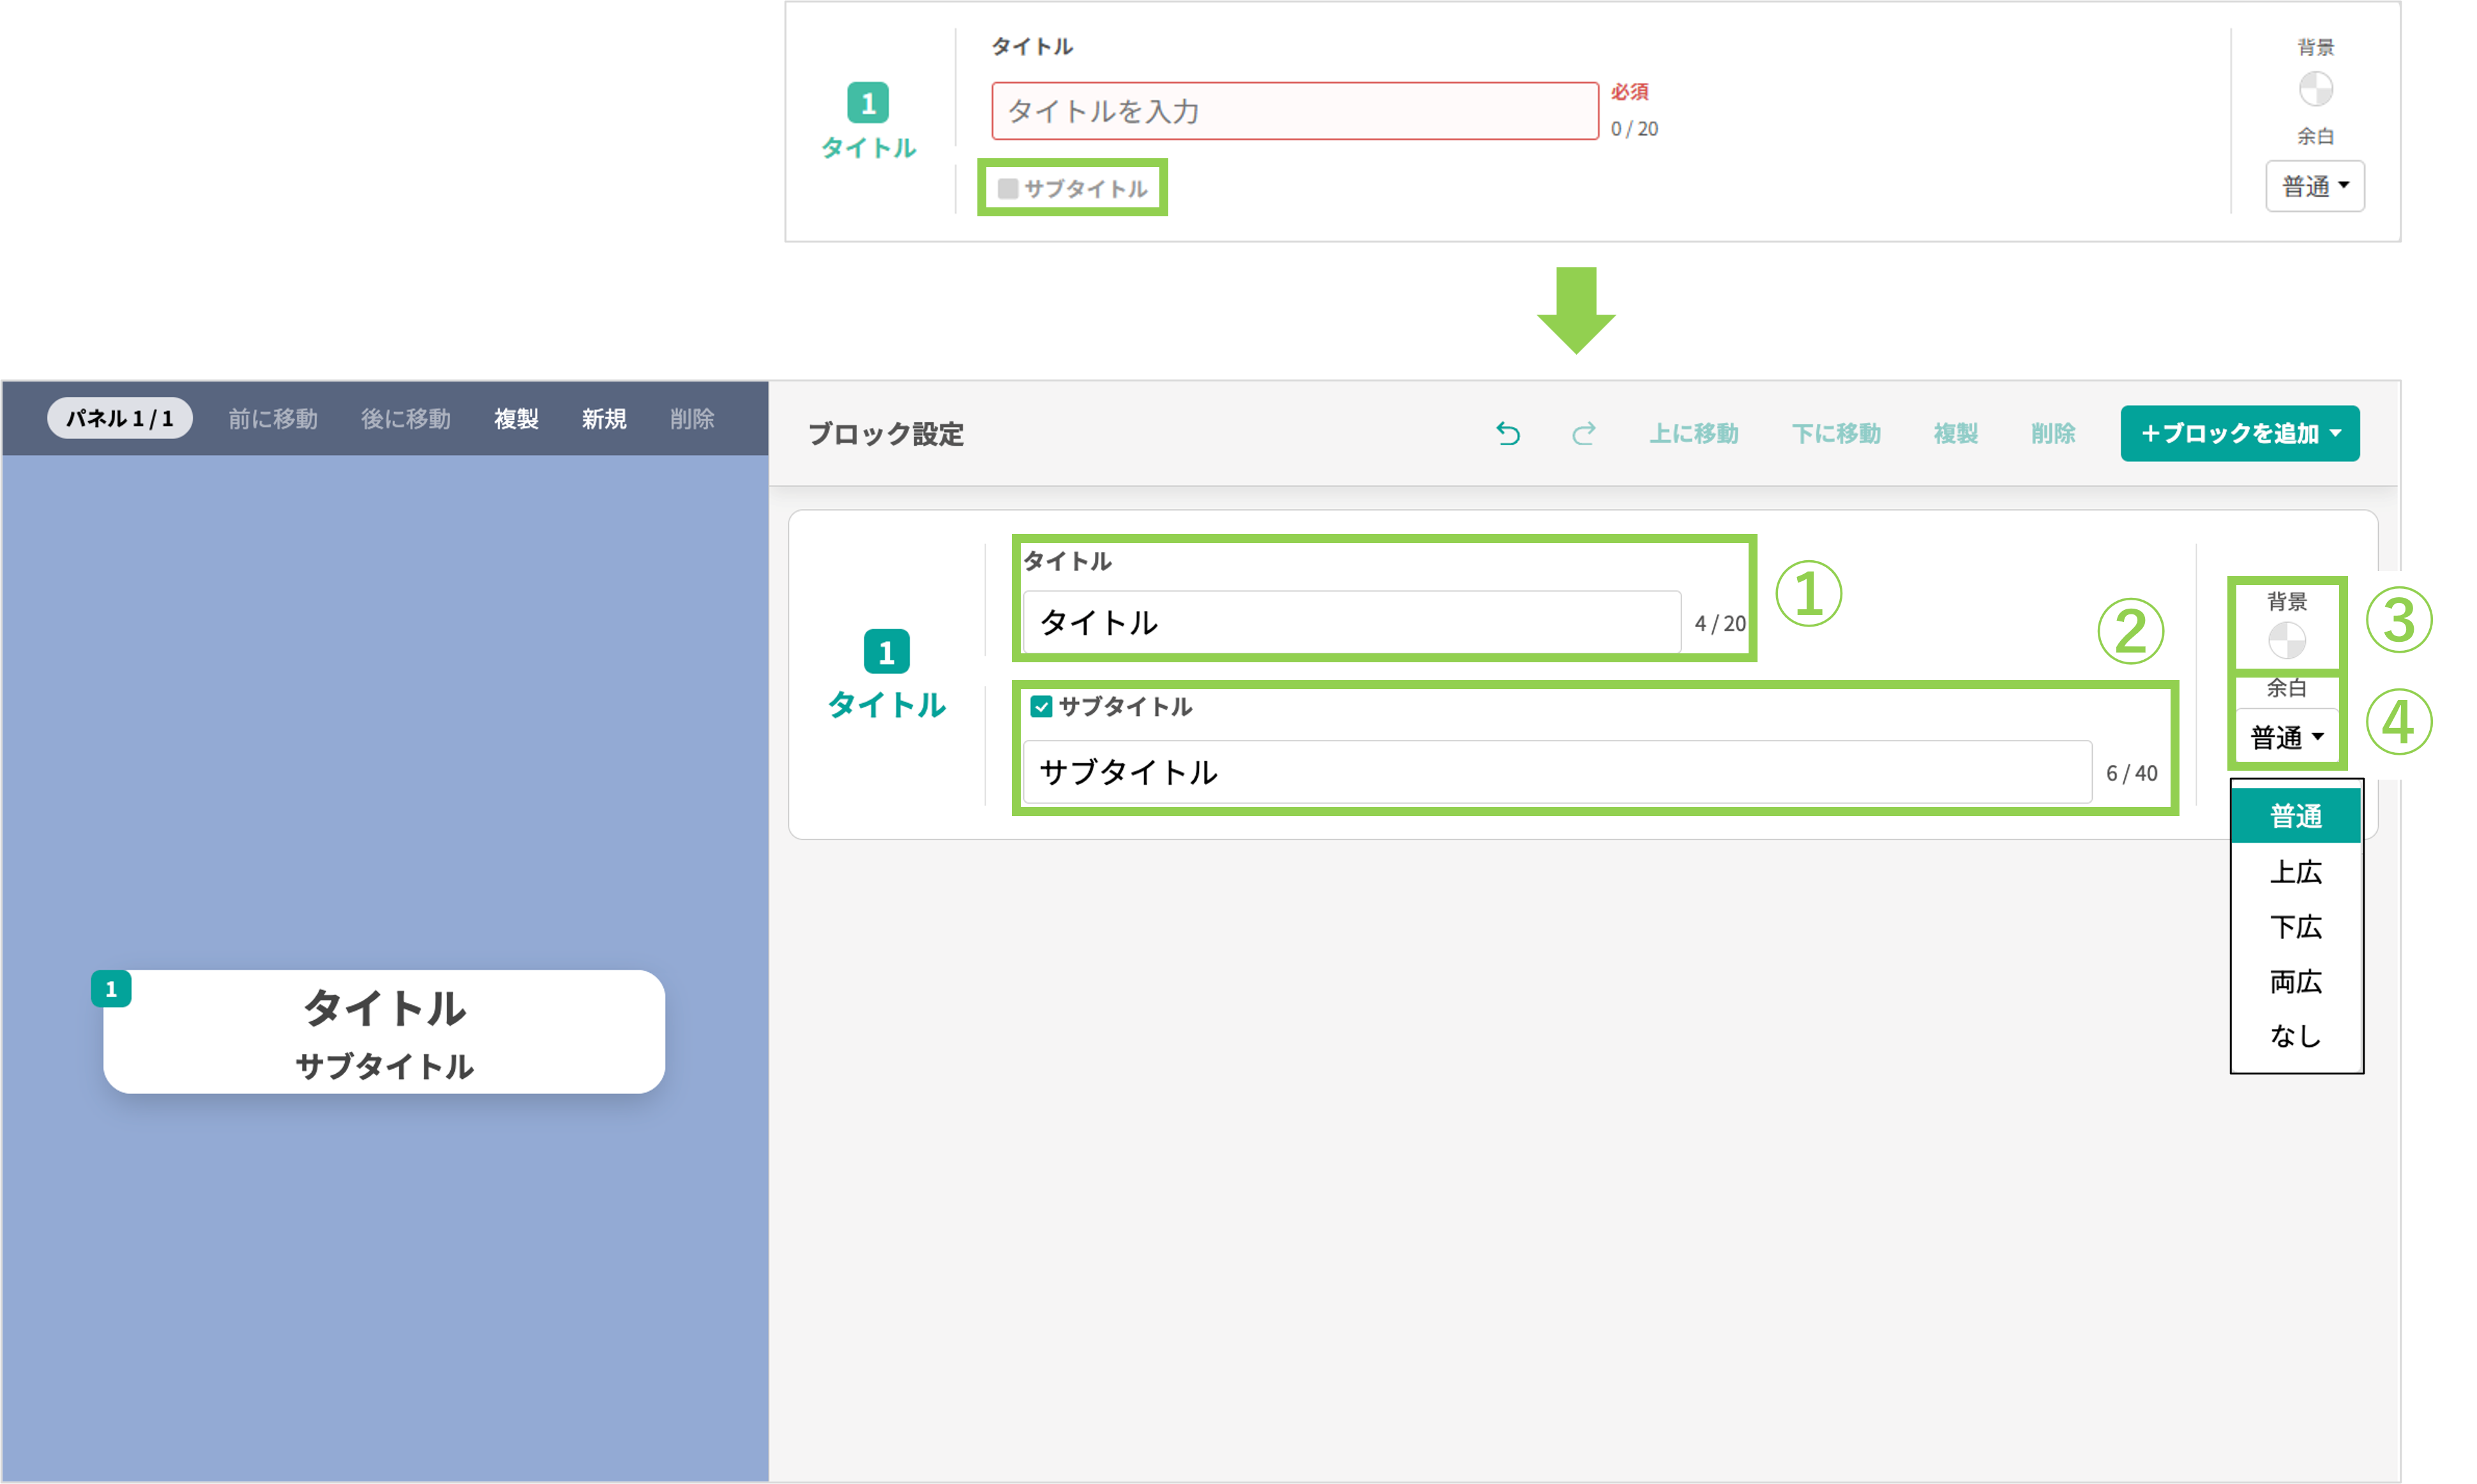
Task: Click 複製 in panel toolbar
Action: [516, 419]
